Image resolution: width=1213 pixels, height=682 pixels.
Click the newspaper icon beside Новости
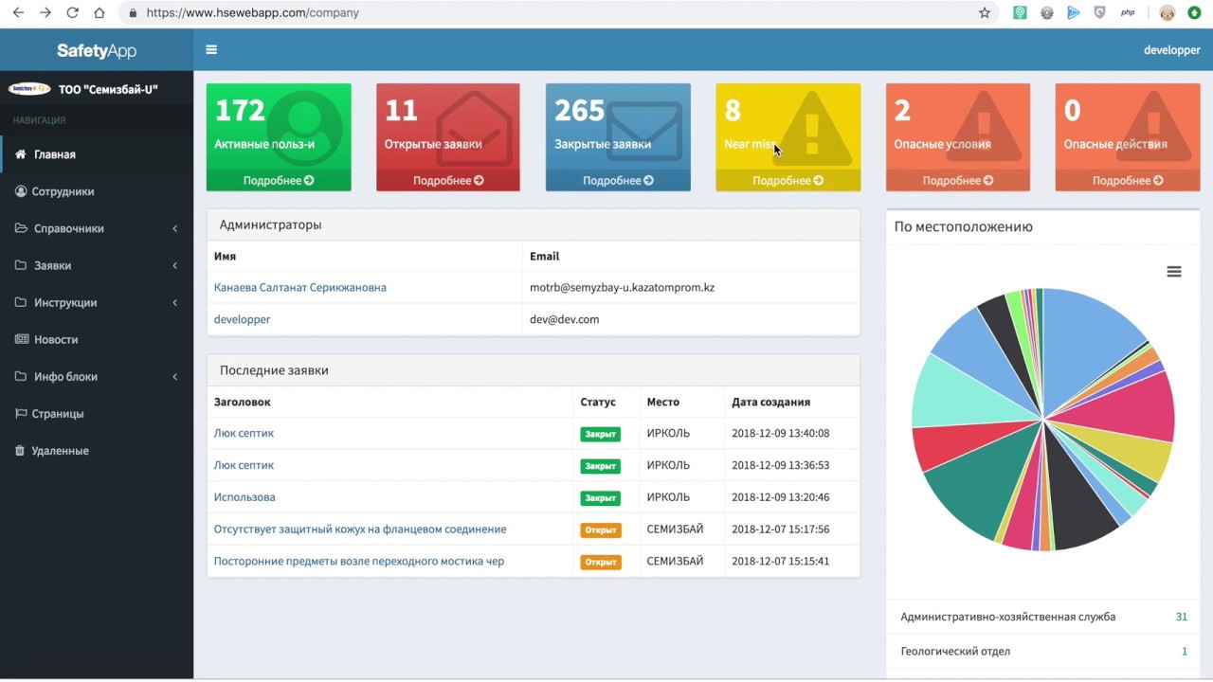(x=21, y=339)
